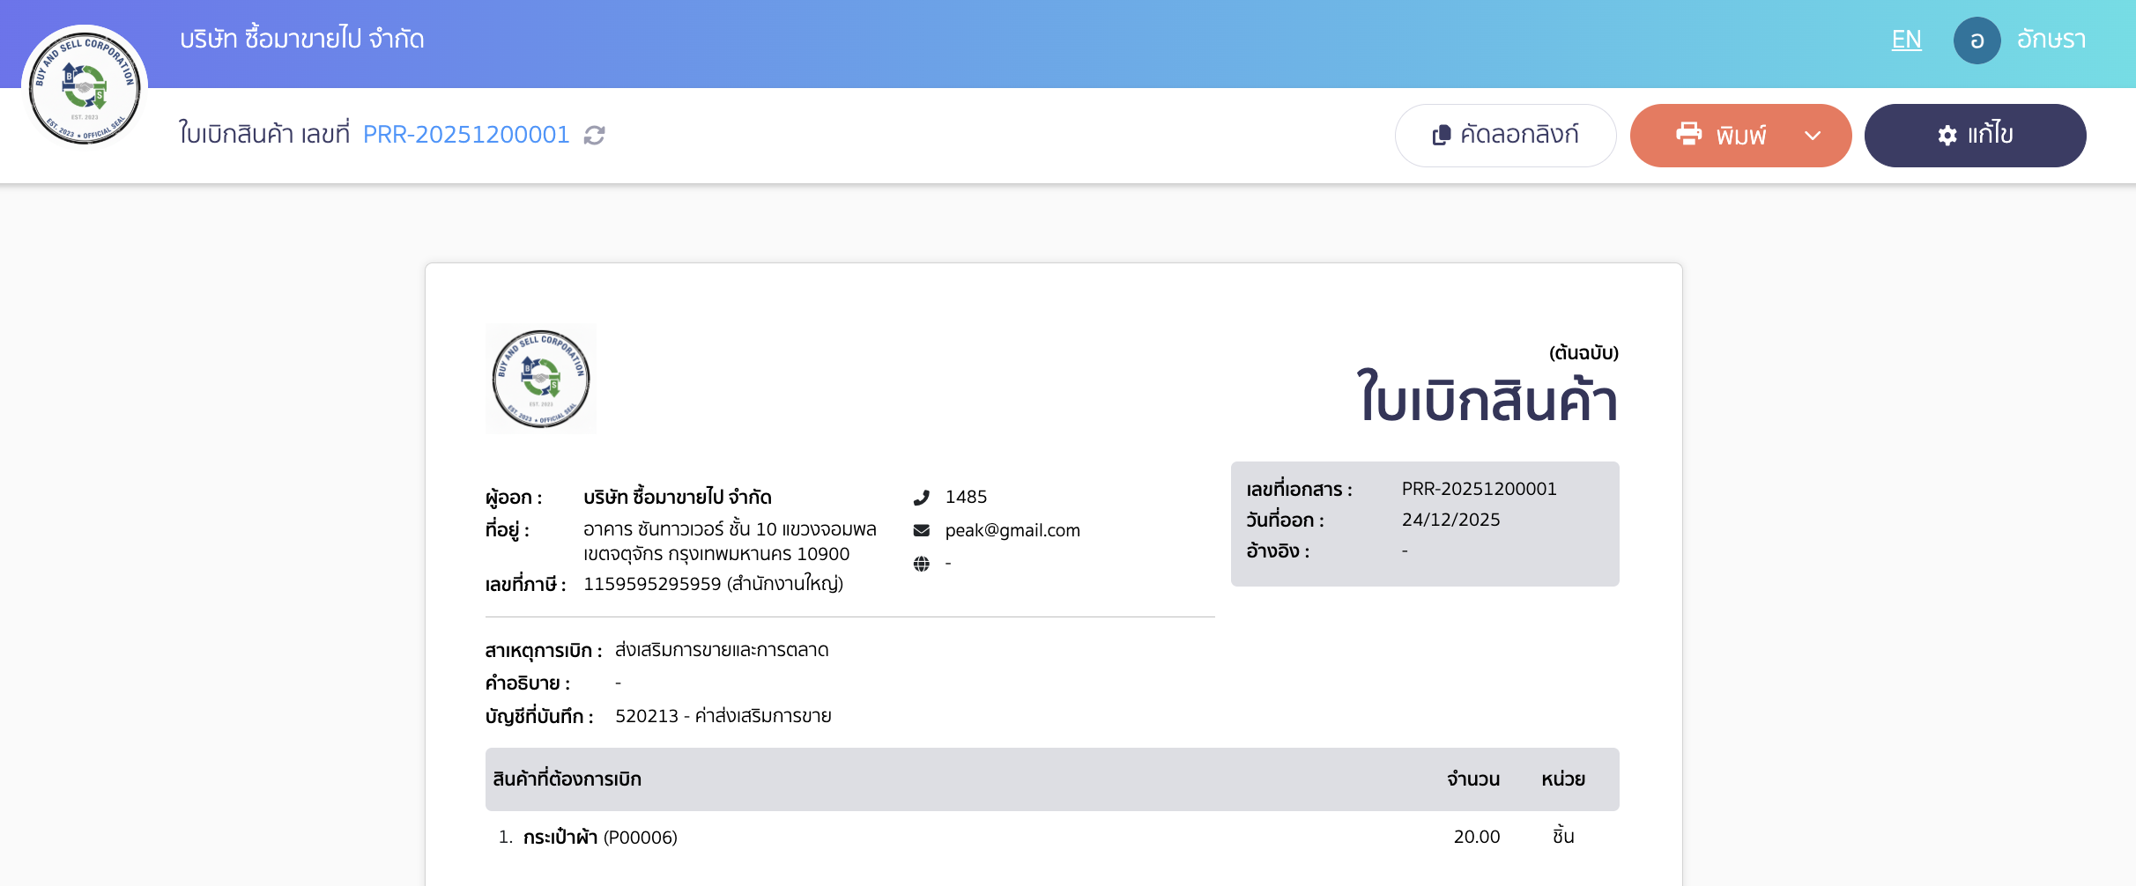The width and height of the screenshot is (2136, 886).
Task: Click the กระเป๋าผ้า (P00006) item row
Action: tap(600, 837)
